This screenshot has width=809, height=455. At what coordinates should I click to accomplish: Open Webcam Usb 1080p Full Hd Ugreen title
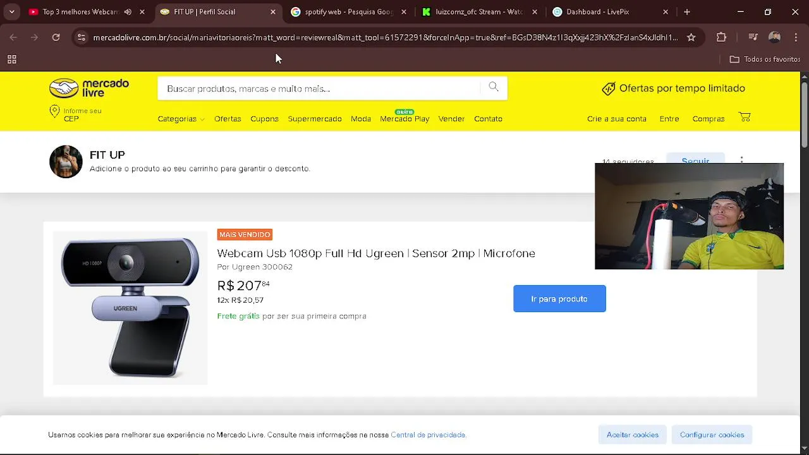coord(376,253)
